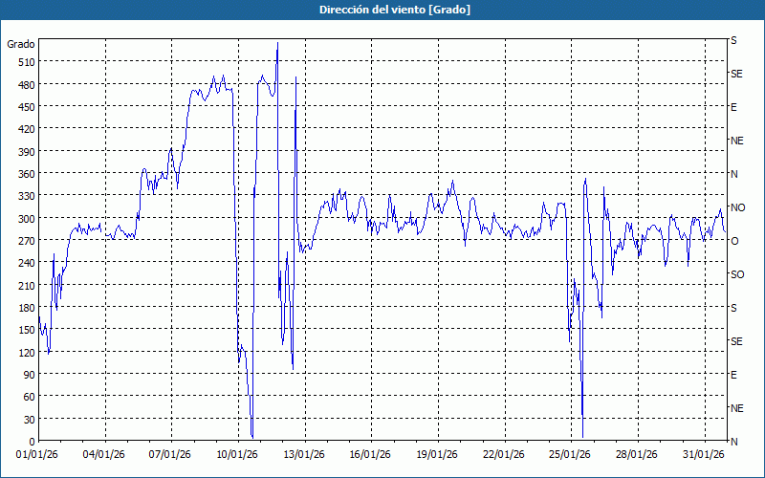Select the 420 value on the y-axis
This screenshot has width=765, height=478.
coord(27,129)
